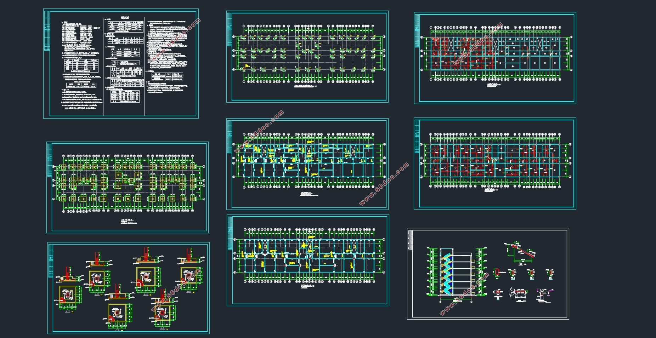Click the J-6 footing plan detail
Screen dimensions: 656x338
(x=163, y=313)
